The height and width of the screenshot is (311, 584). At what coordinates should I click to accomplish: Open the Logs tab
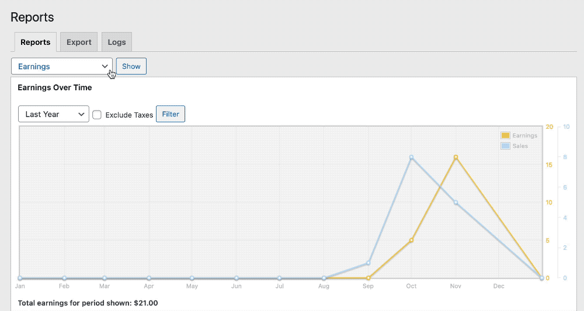coord(117,42)
